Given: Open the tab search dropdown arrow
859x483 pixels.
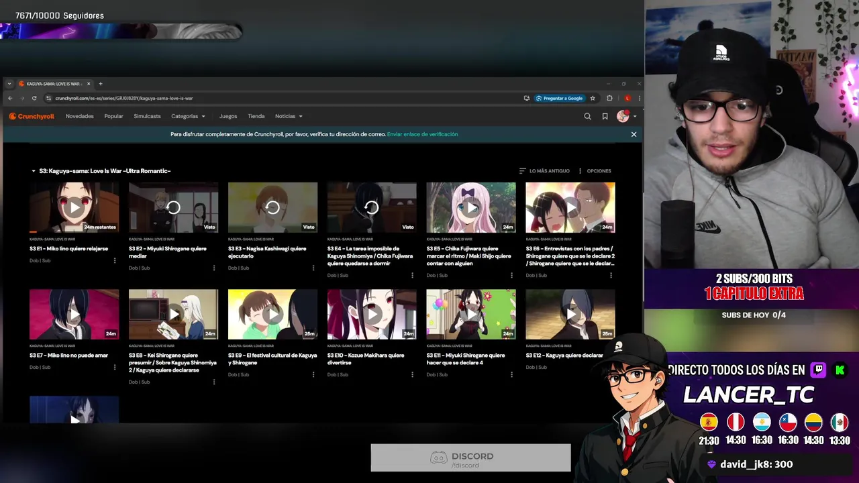Looking at the screenshot, I should (x=9, y=84).
